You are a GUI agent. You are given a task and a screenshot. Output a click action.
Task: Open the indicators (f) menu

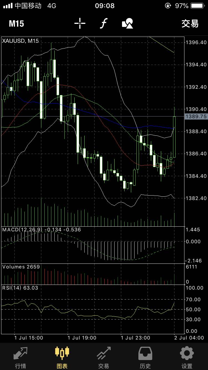(103, 24)
